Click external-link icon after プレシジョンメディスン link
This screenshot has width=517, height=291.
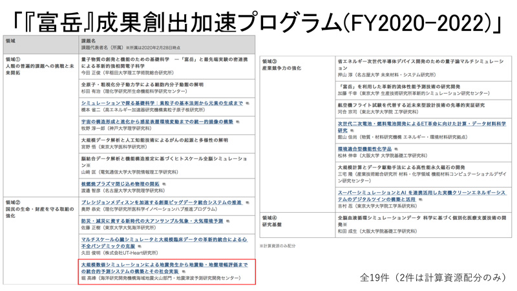click(248, 202)
